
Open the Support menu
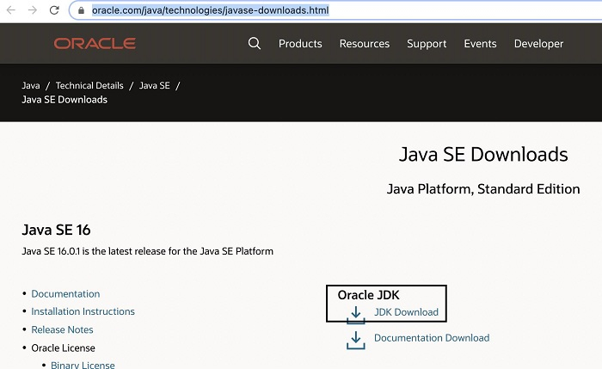coord(427,44)
